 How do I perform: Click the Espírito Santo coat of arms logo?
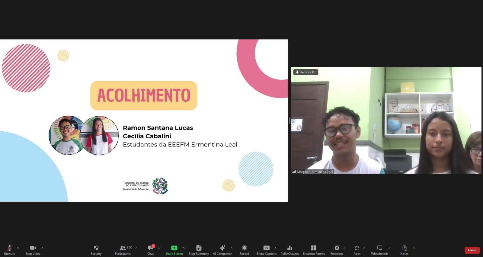160,186
